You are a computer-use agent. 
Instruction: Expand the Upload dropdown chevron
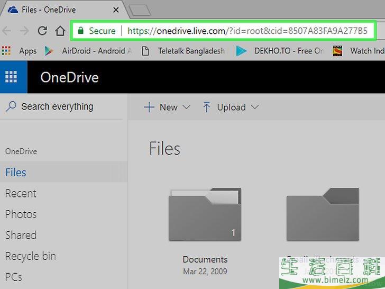255,107
